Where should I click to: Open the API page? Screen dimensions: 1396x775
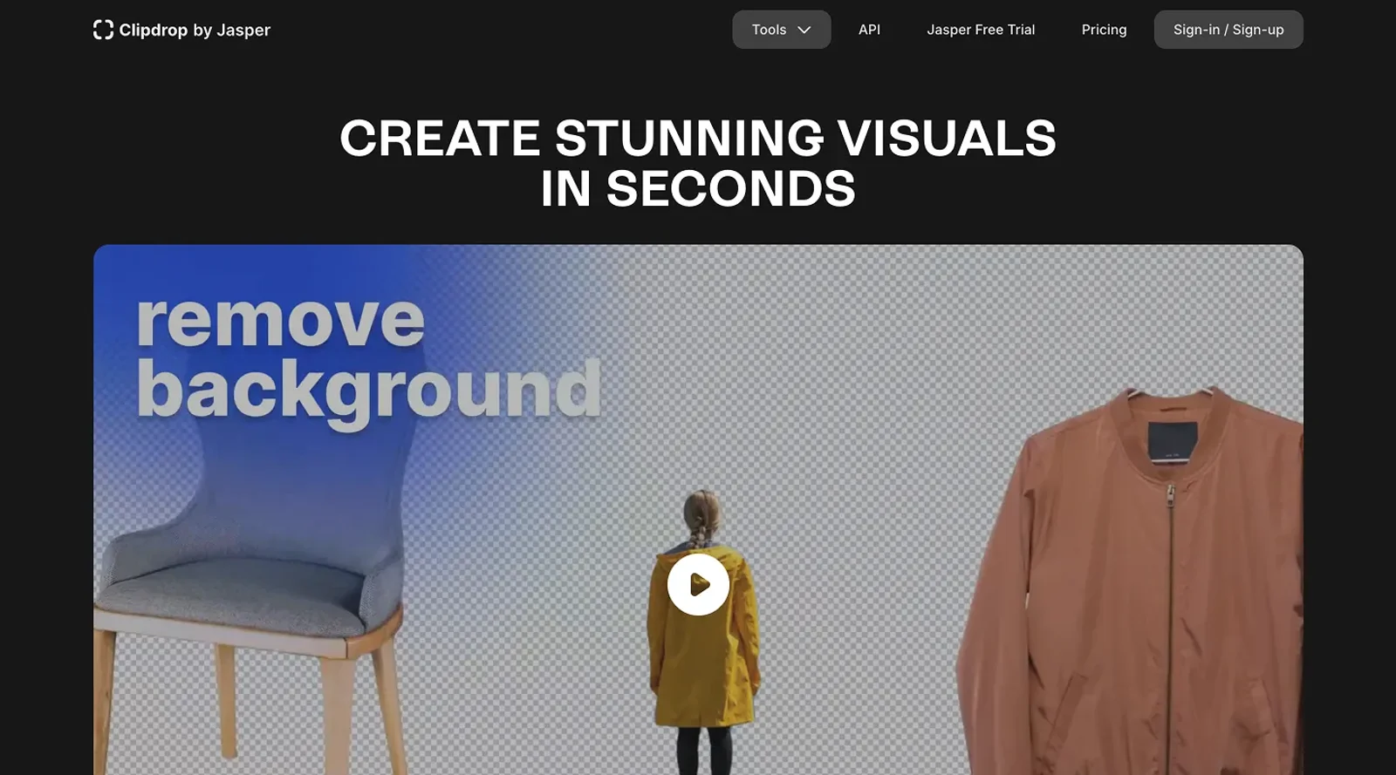(869, 30)
